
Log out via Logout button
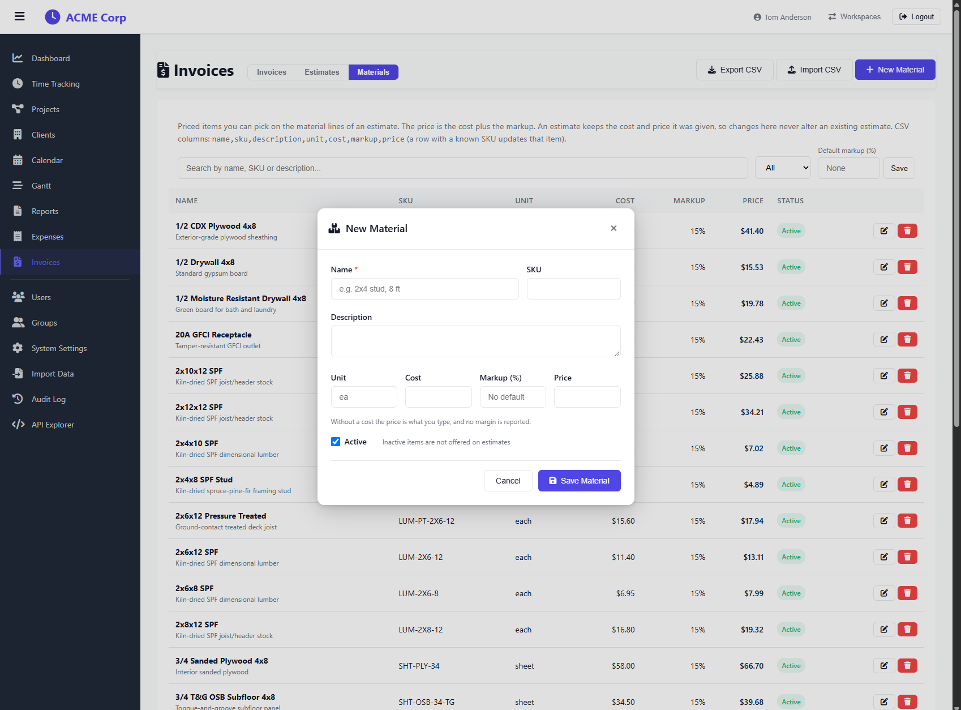[916, 16]
